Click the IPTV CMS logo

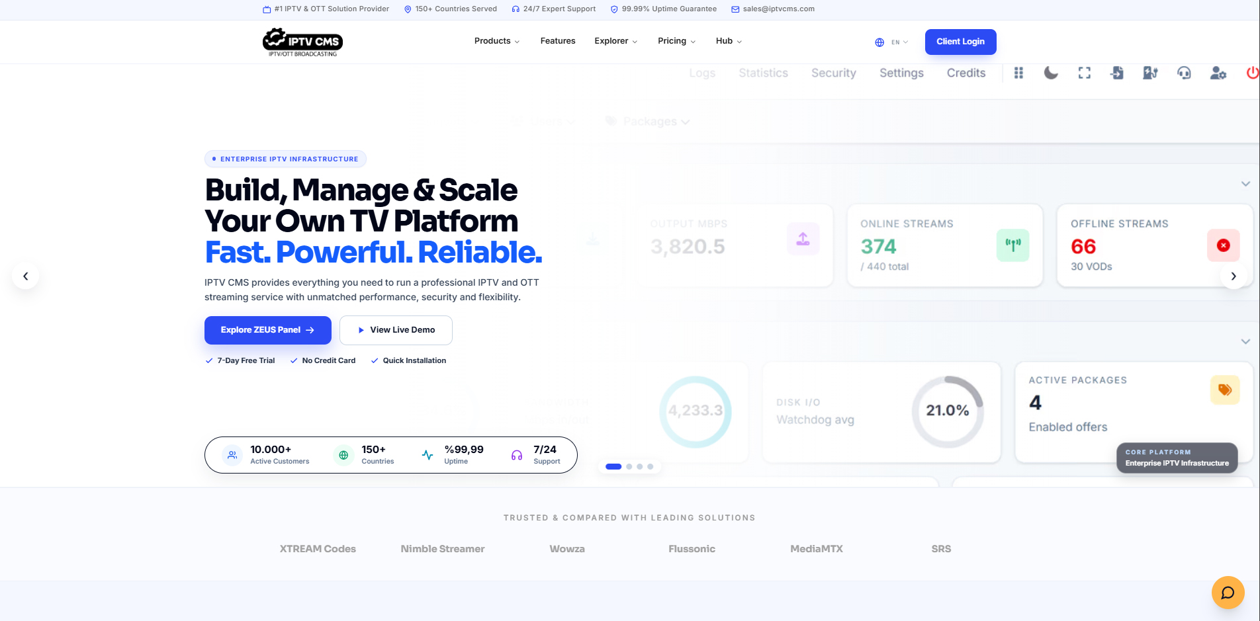coord(302,42)
